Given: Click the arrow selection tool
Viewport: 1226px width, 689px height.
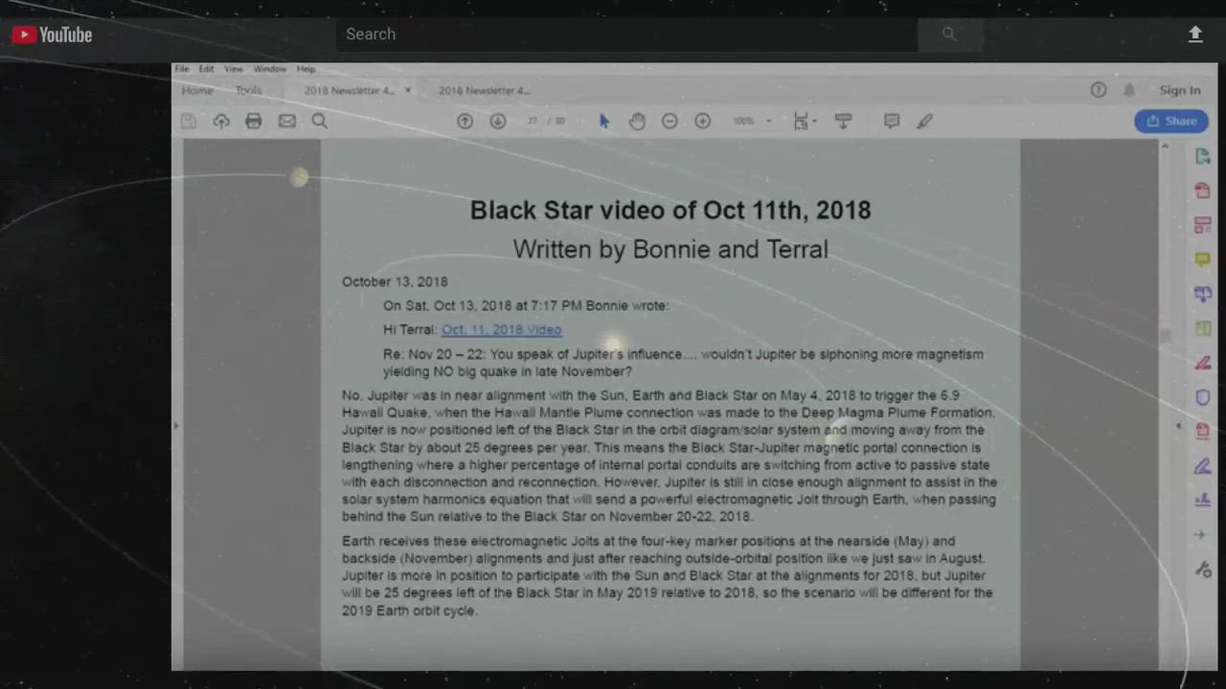Looking at the screenshot, I should [x=604, y=122].
